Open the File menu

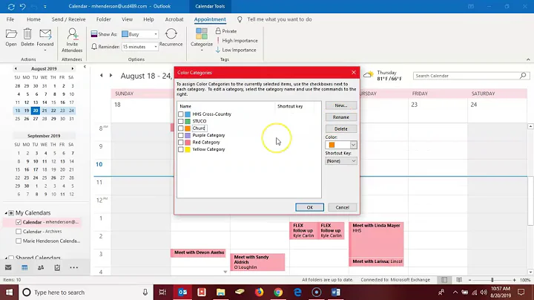10,19
